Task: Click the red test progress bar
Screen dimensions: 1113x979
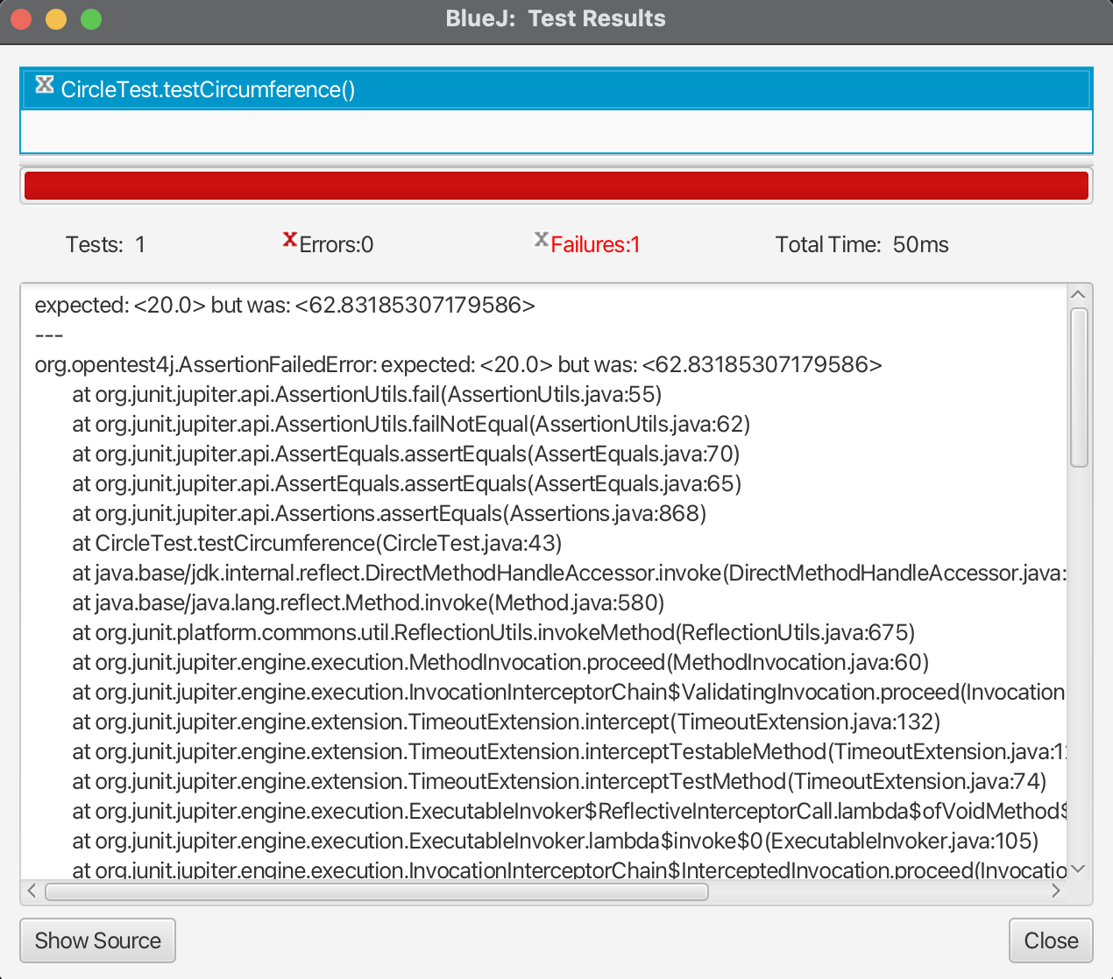Action: pos(556,186)
